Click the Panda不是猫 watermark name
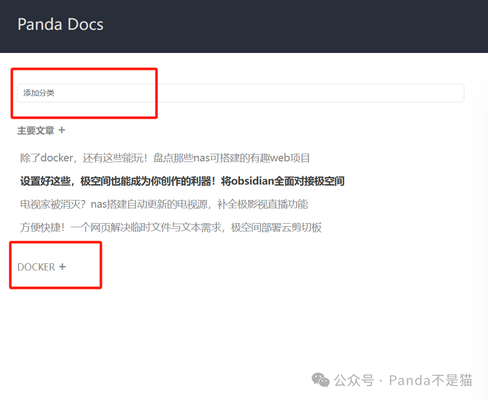488x400 pixels. (431, 380)
